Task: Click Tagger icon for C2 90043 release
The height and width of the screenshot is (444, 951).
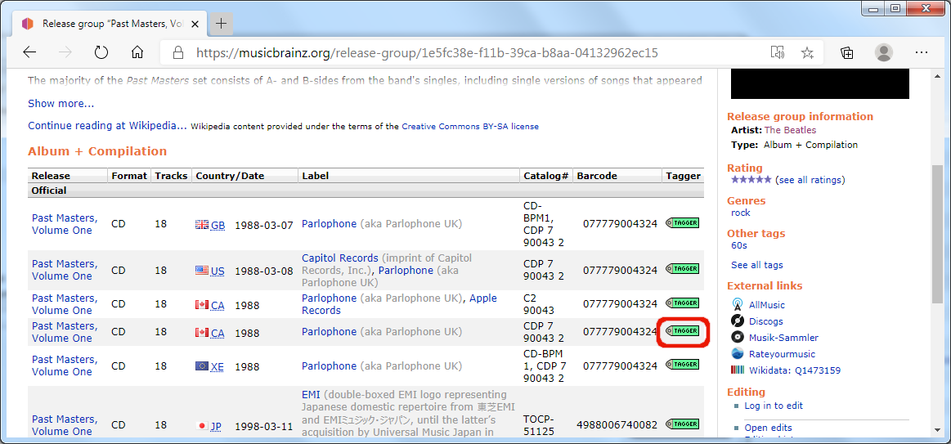Action: 682,303
